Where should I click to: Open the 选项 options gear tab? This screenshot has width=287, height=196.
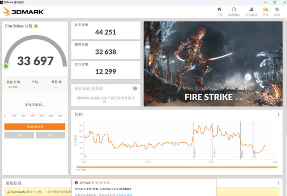[x=277, y=12]
